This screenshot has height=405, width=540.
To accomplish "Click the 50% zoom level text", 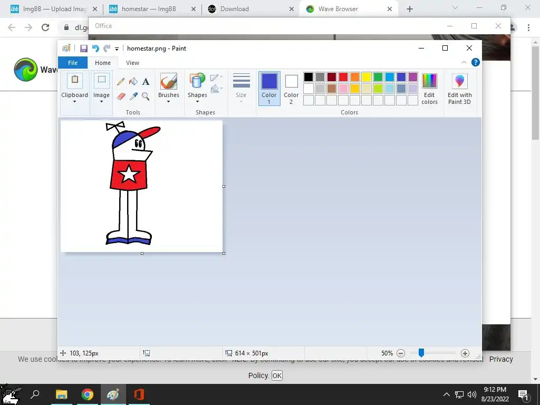I will 387,353.
